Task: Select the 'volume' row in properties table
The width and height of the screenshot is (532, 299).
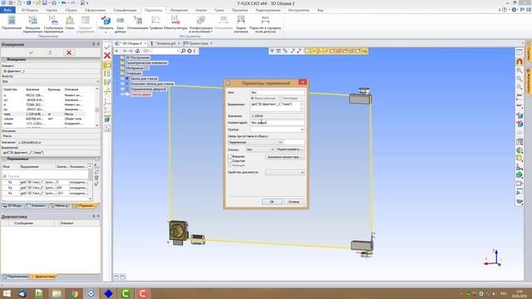Action: [48, 119]
